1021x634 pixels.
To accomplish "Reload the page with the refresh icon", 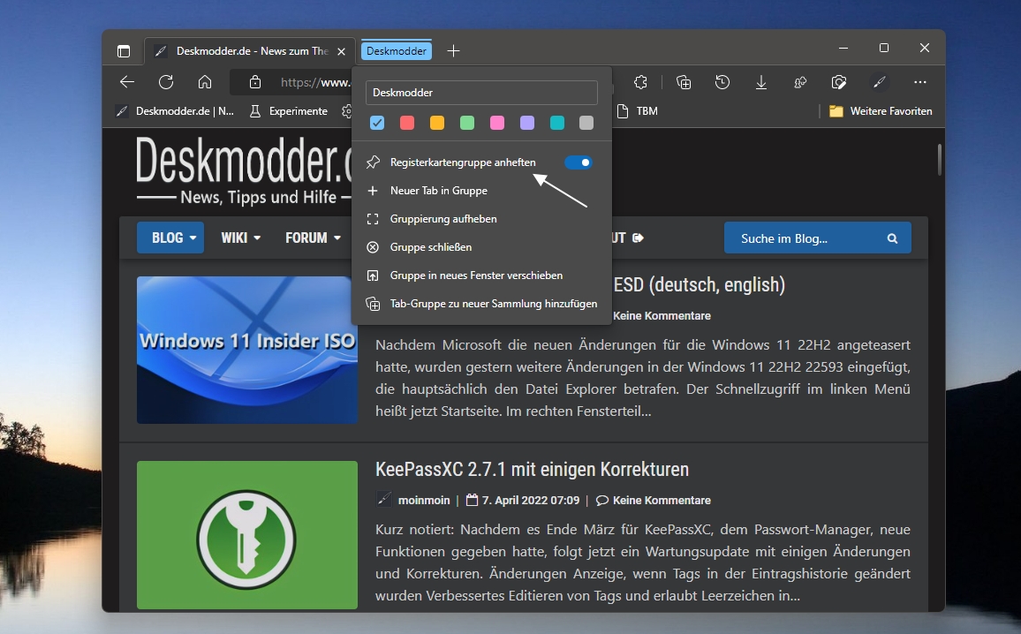I will [166, 82].
